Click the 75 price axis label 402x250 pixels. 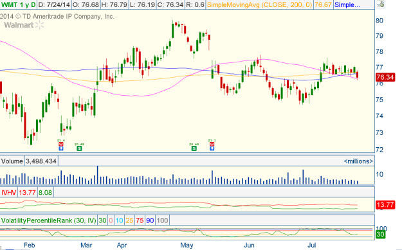click(x=379, y=100)
